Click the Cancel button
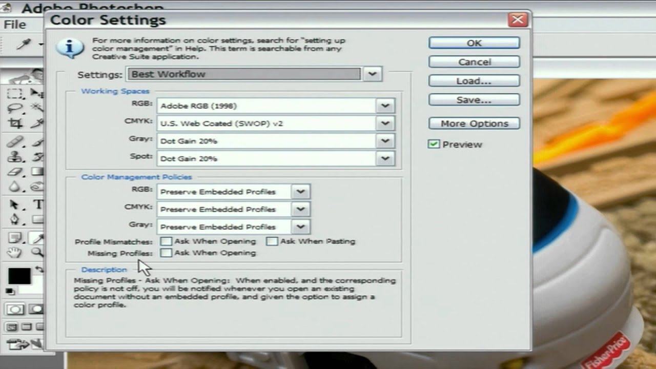 (x=474, y=62)
